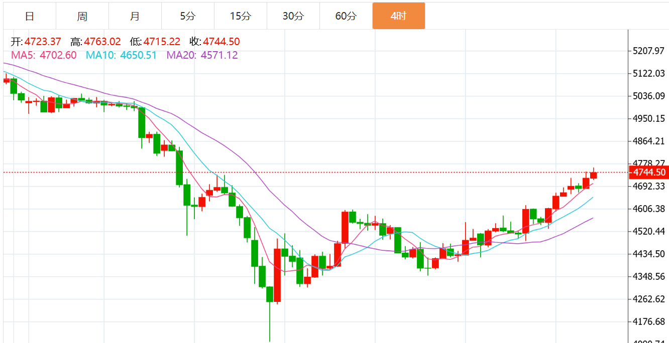The image size is (669, 343).
Task: Click the 开 opening price value 4723.37
Action: pos(43,42)
